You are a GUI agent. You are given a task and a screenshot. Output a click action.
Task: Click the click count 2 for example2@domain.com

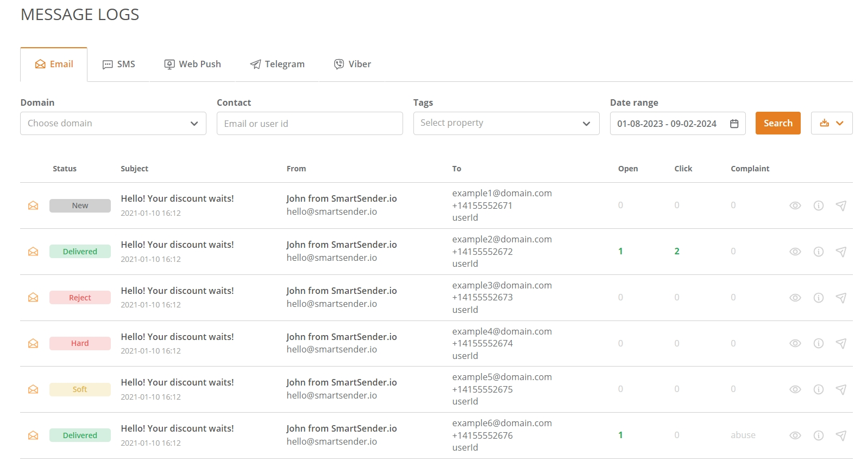click(677, 251)
